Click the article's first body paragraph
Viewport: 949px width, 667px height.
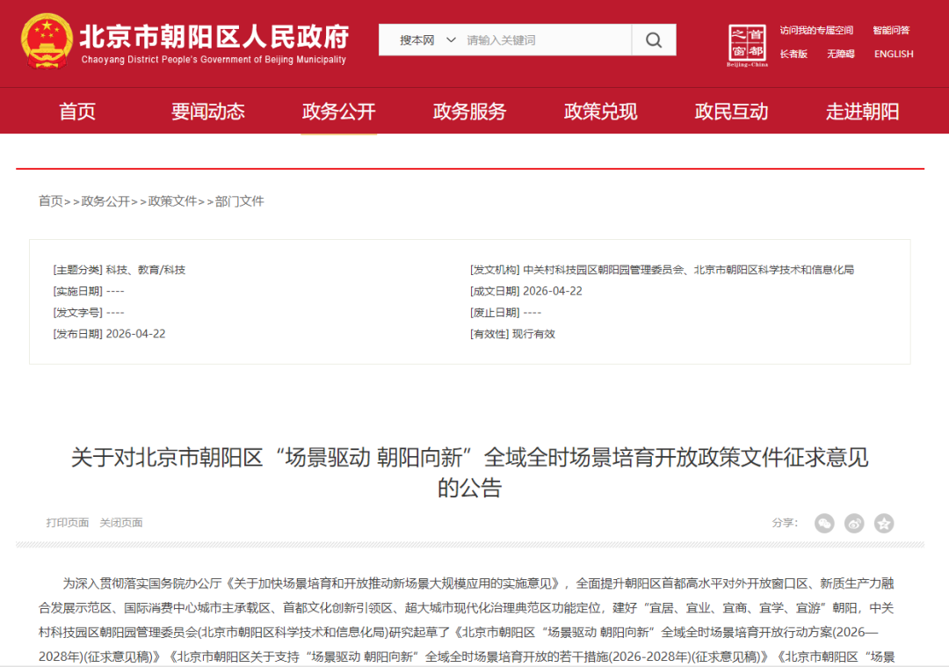coord(467,620)
